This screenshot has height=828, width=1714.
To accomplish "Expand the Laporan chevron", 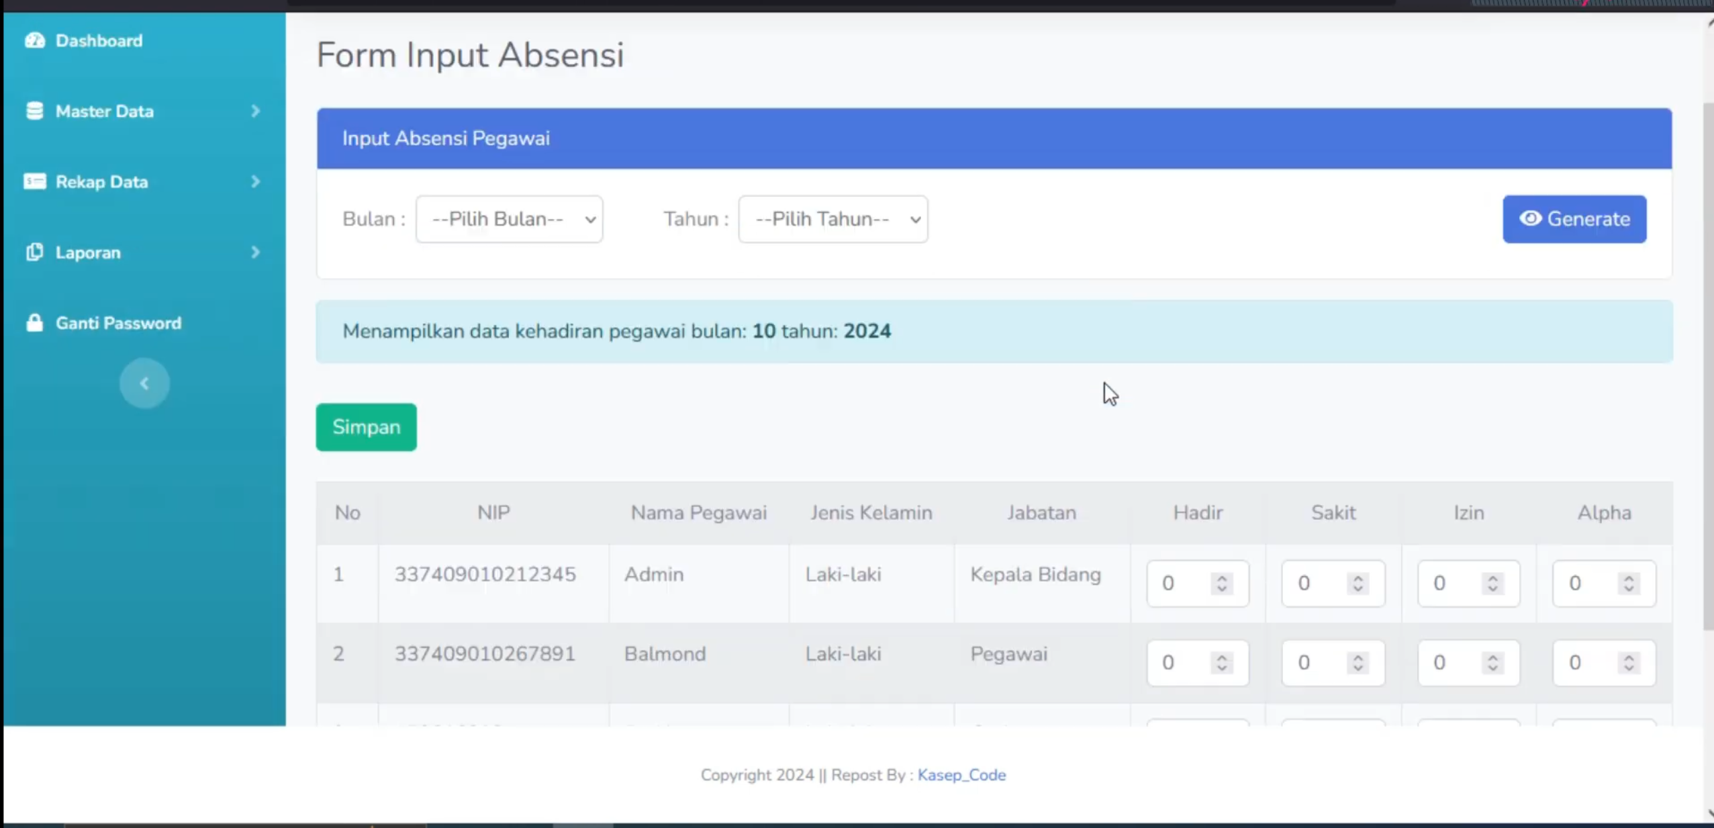I will coord(255,252).
